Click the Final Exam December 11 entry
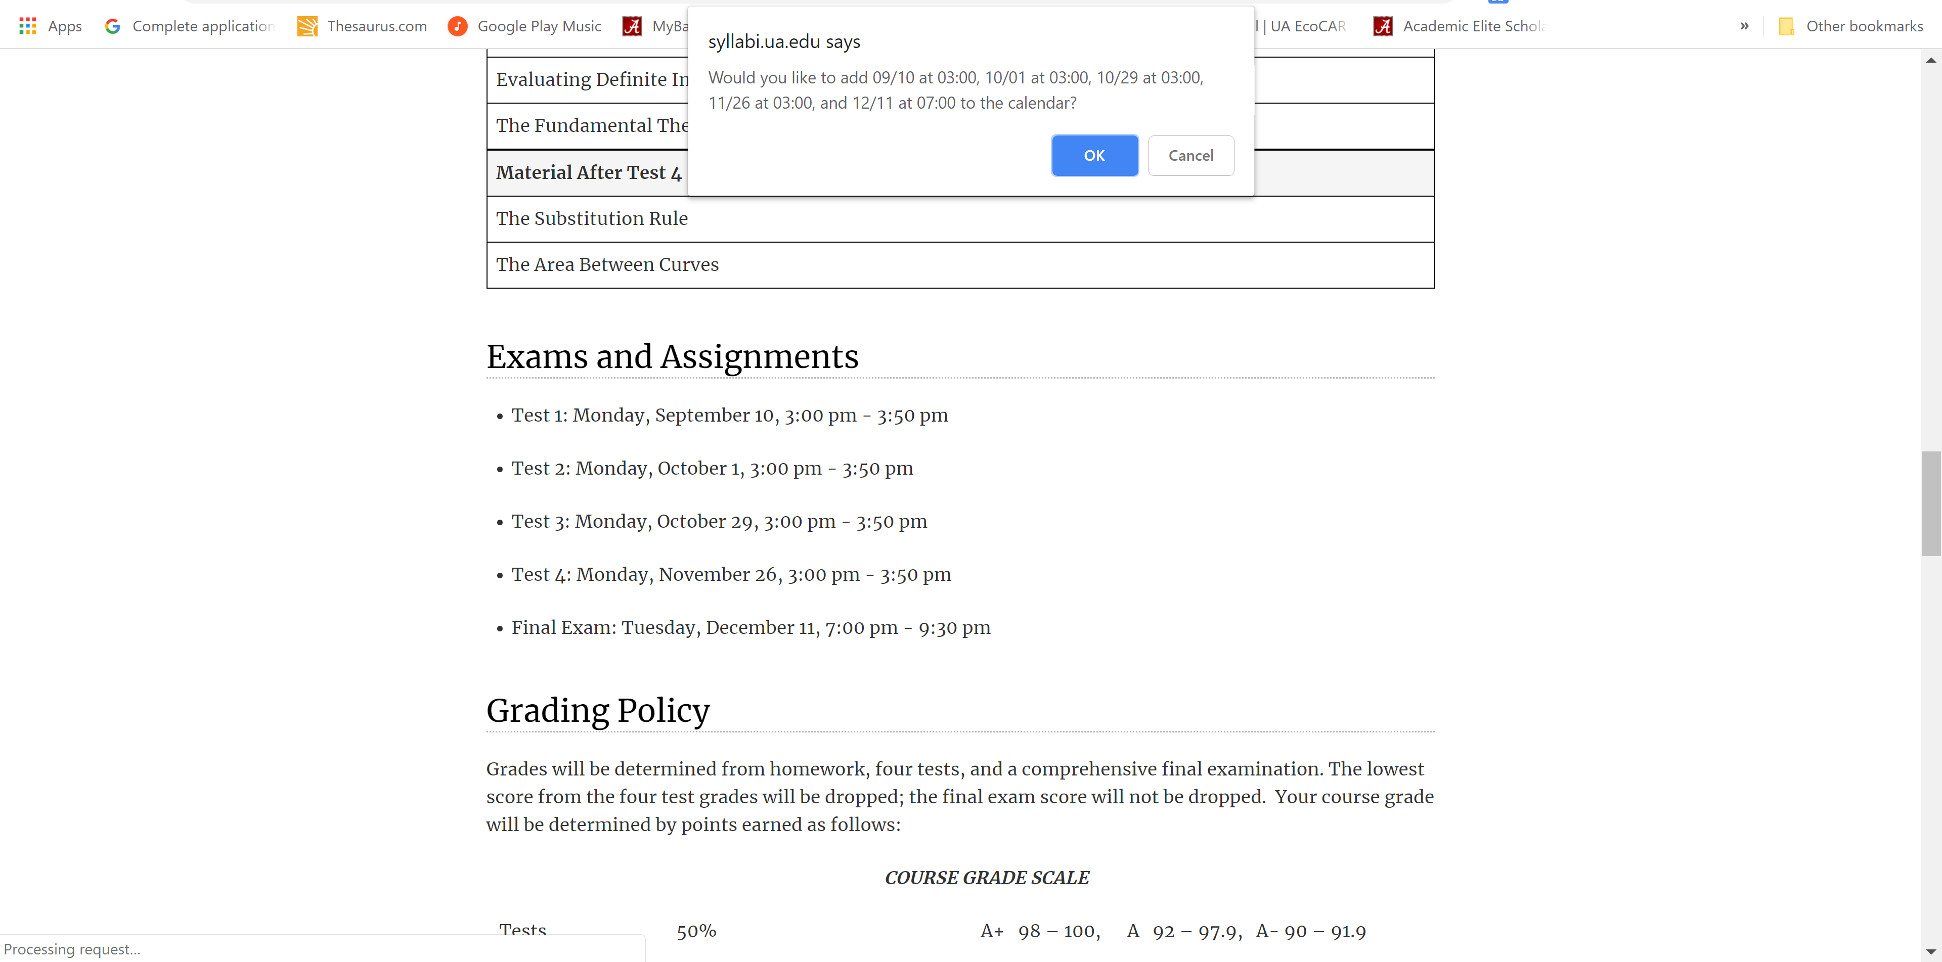 pos(750,628)
